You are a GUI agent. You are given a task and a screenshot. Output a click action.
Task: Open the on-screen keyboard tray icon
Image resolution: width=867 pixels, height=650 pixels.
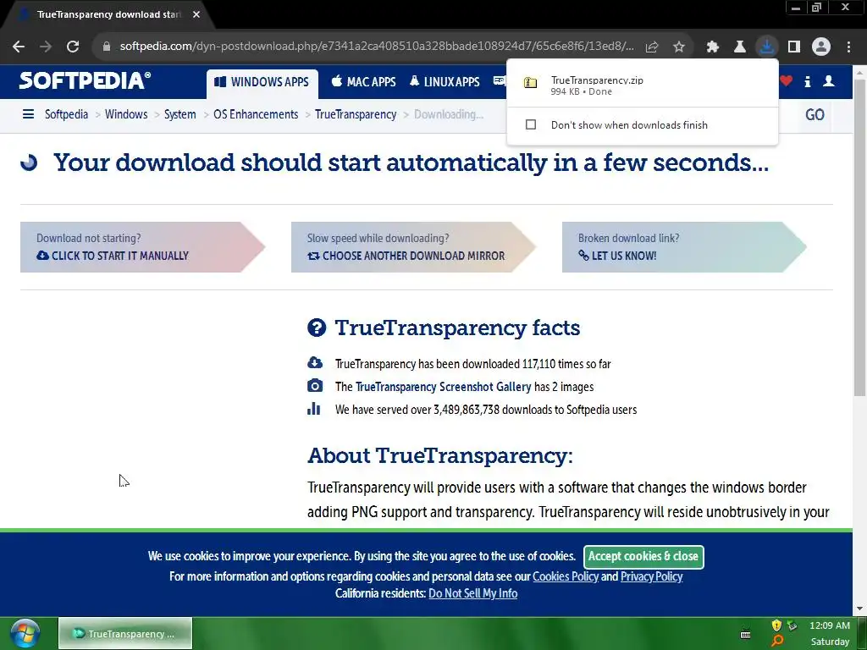[x=745, y=634]
